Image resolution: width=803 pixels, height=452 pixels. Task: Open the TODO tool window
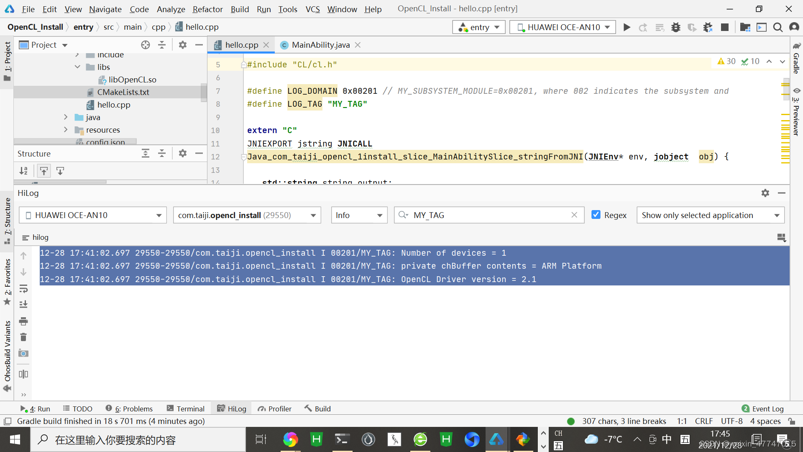coord(78,408)
